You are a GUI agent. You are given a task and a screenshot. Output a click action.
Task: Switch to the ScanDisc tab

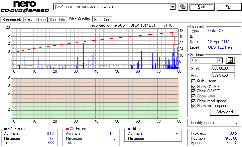tap(102, 20)
